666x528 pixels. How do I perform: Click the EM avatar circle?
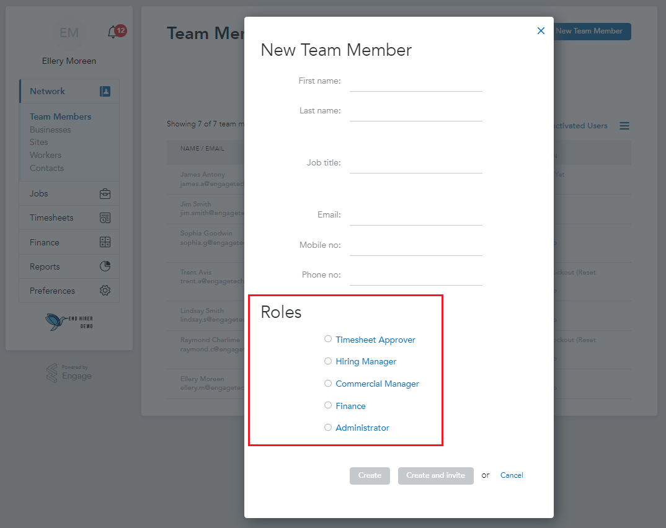pyautogui.click(x=69, y=33)
